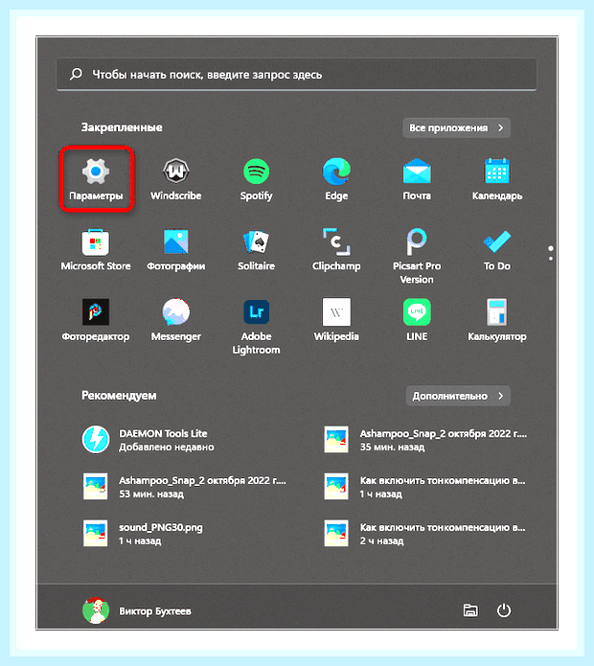Open Ashampoo_Snap file from 35 мин. назад
Image resolution: width=594 pixels, height=666 pixels.
point(426,440)
